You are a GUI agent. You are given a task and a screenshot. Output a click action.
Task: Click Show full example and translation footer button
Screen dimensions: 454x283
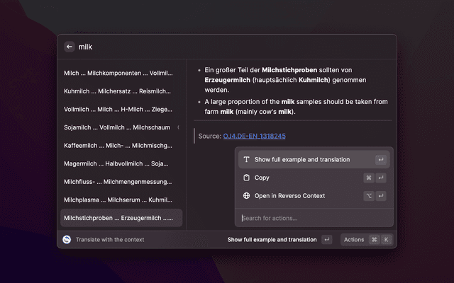click(x=272, y=240)
